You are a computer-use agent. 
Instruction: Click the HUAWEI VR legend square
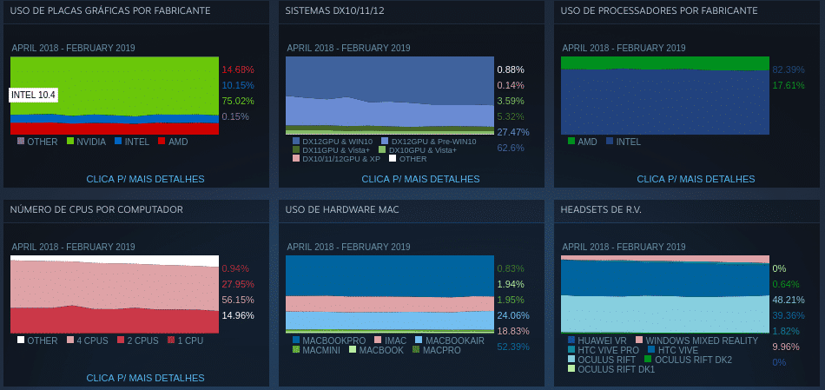pyautogui.click(x=571, y=340)
